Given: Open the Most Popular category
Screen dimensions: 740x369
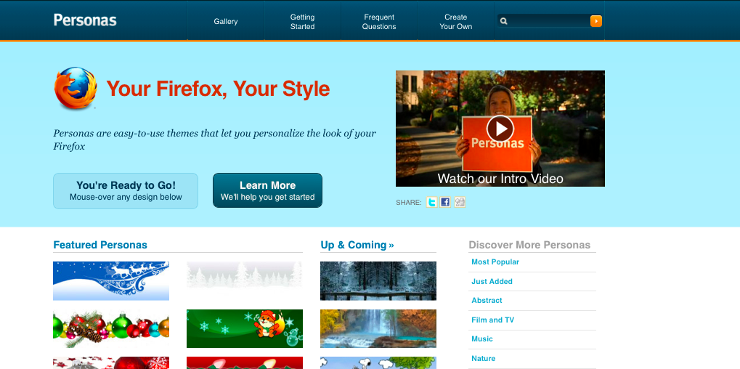Looking at the screenshot, I should [495, 262].
